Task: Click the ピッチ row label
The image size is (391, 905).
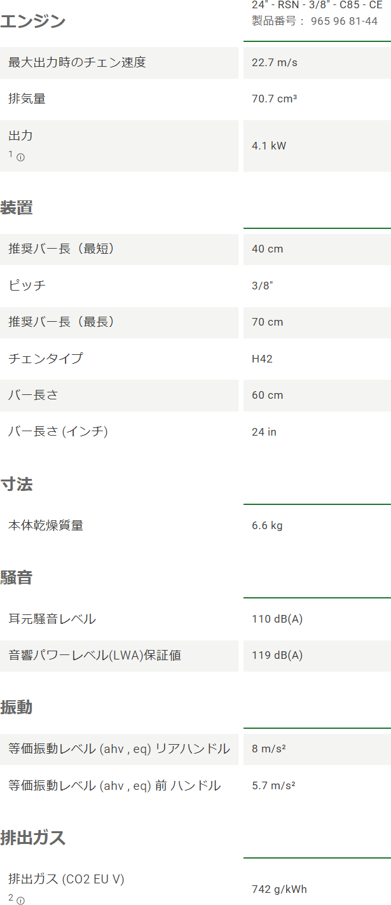Action: (27, 286)
